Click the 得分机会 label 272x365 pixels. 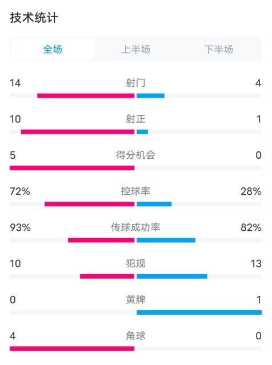135,155
